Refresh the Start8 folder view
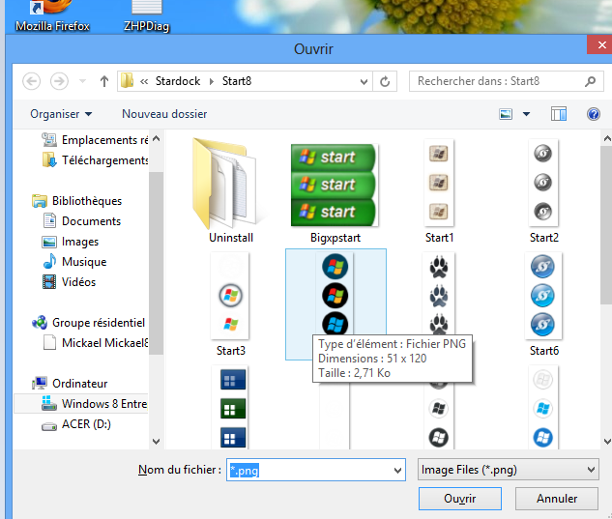The height and width of the screenshot is (519, 612). pyautogui.click(x=385, y=81)
